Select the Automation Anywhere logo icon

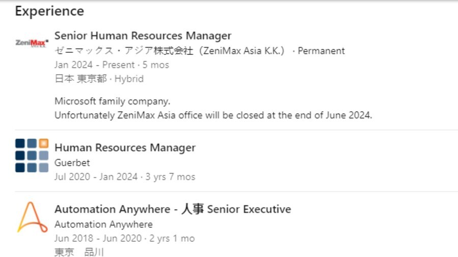[32, 217]
